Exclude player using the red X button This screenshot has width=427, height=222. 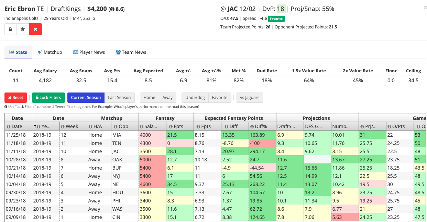[35, 29]
